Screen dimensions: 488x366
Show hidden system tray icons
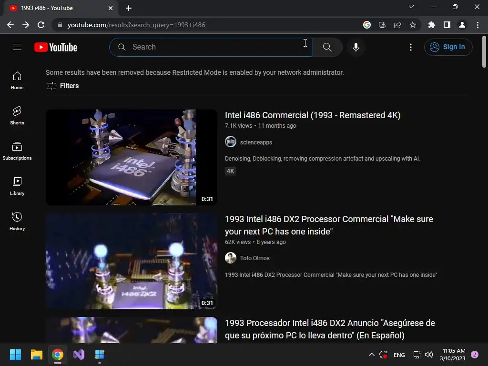pyautogui.click(x=372, y=355)
